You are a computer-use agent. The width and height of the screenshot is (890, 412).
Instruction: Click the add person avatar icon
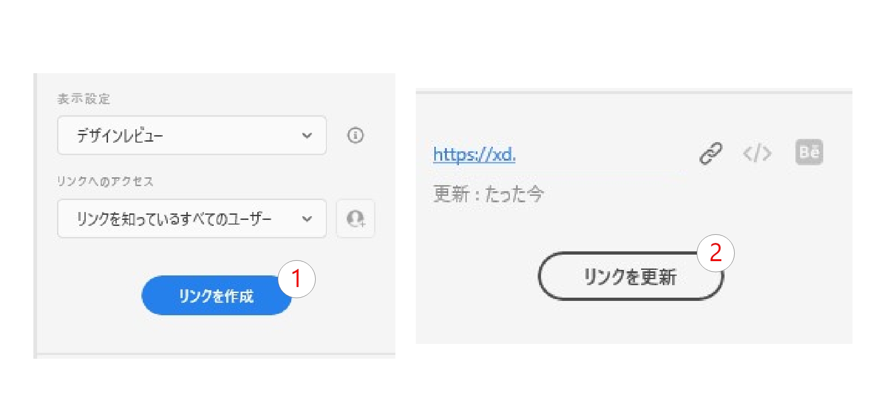point(355,218)
